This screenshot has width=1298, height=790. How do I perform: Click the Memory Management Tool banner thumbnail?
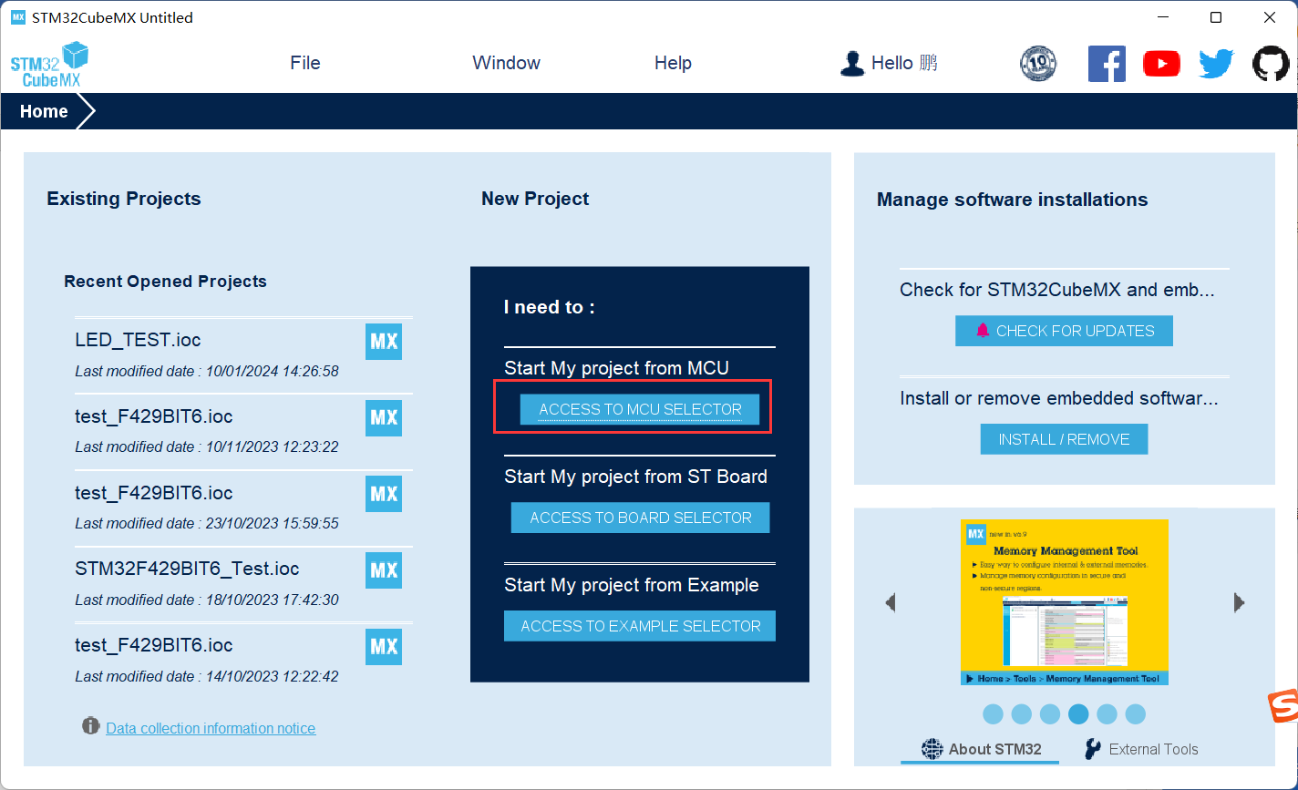point(1064,602)
